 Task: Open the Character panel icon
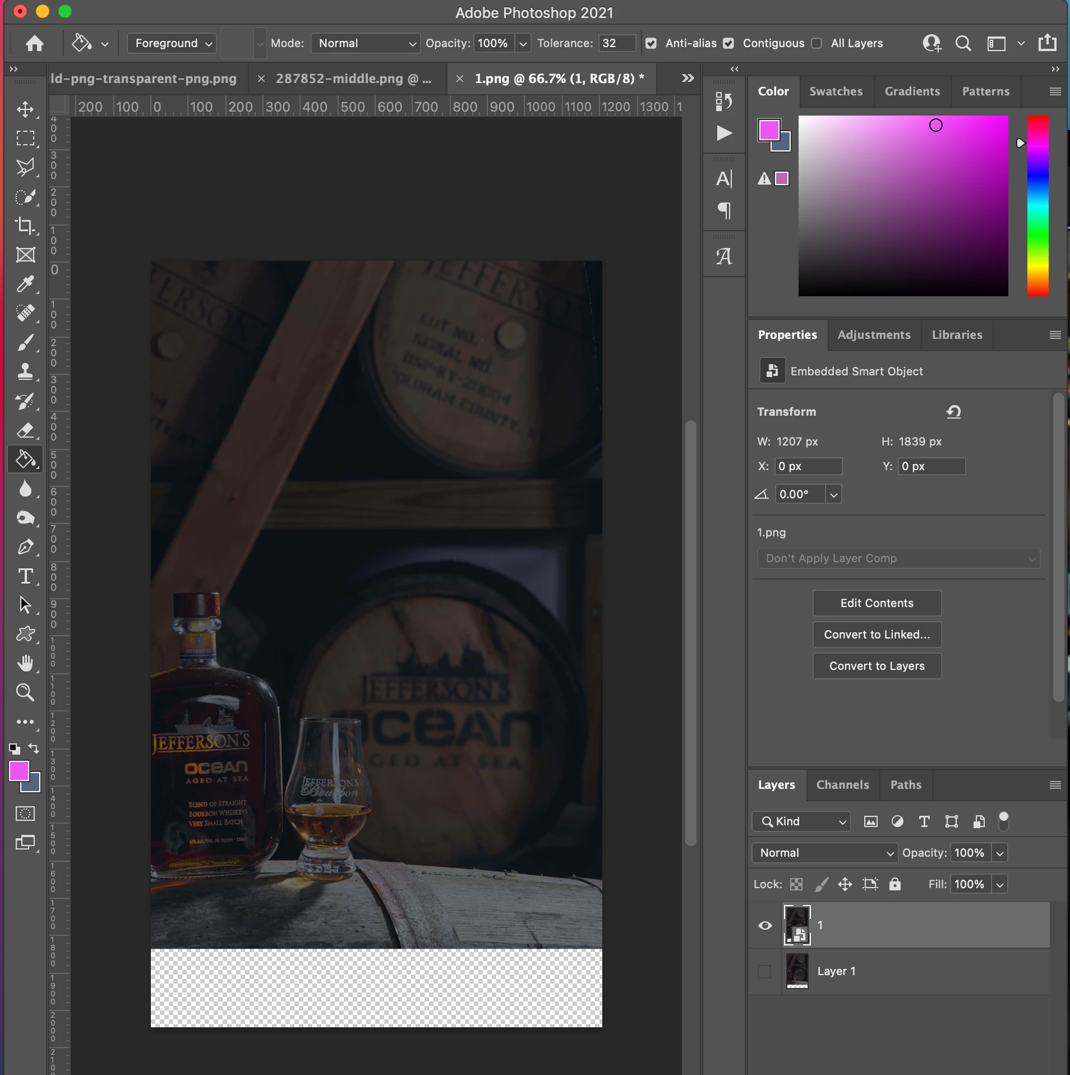point(724,179)
